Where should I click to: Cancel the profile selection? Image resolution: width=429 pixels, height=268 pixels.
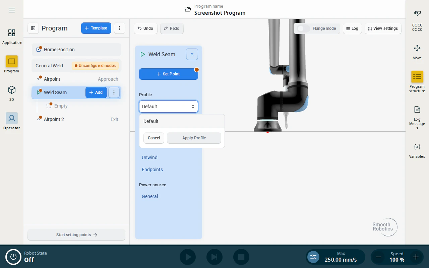(154, 138)
